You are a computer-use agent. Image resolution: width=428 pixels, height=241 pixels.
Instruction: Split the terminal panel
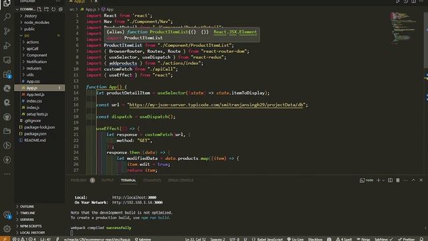391,180
